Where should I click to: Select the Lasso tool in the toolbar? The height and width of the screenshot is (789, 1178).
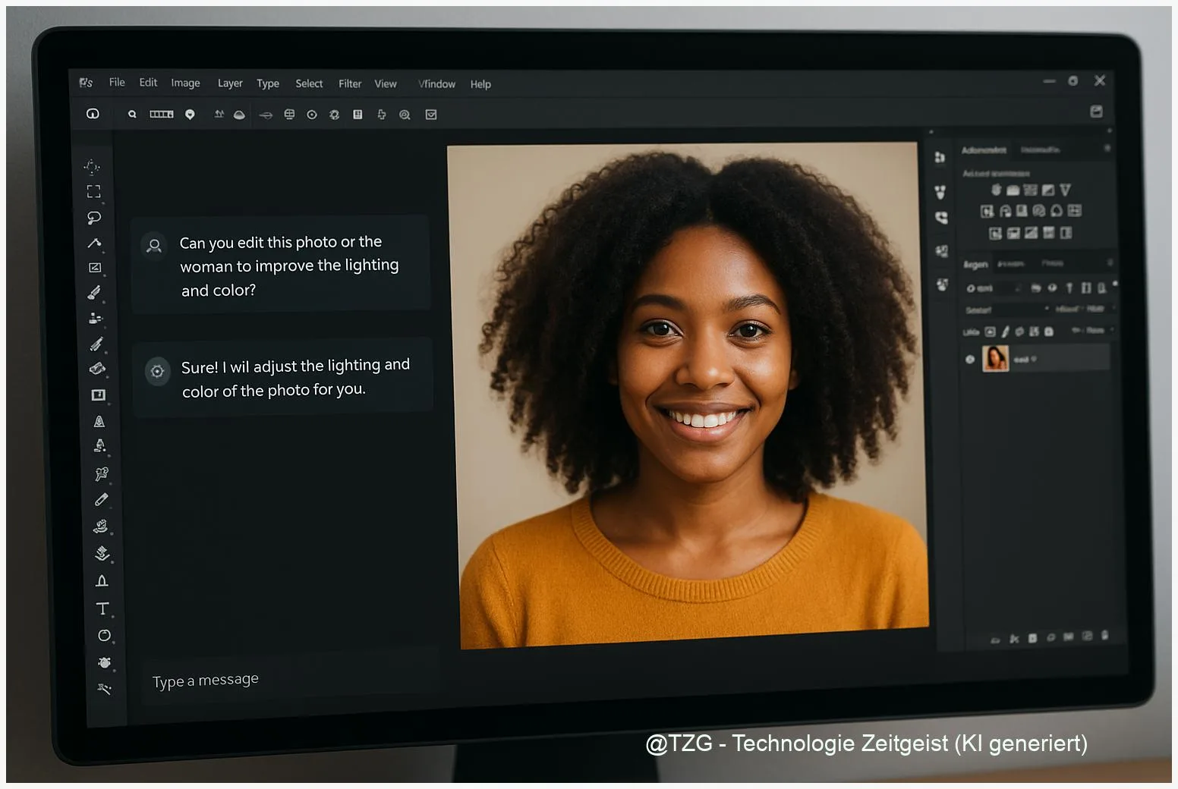pyautogui.click(x=94, y=218)
